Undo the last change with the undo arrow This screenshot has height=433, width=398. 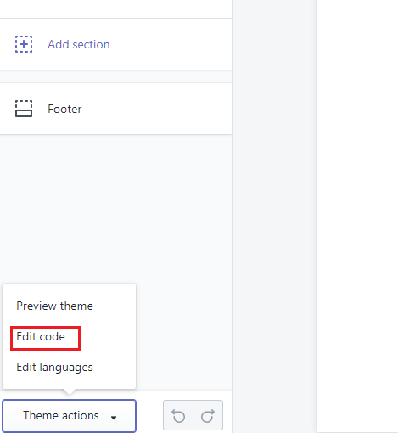click(x=178, y=416)
